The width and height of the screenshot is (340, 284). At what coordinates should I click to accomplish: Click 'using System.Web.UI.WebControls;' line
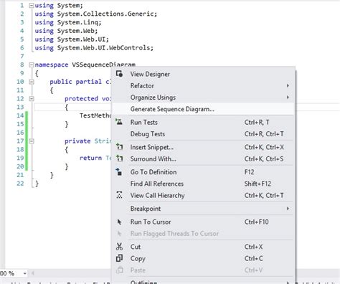click(x=94, y=48)
